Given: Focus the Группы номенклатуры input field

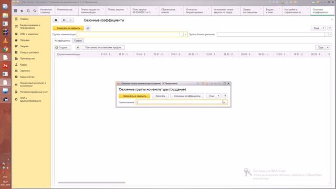Looking at the screenshot, I should click(128, 34).
